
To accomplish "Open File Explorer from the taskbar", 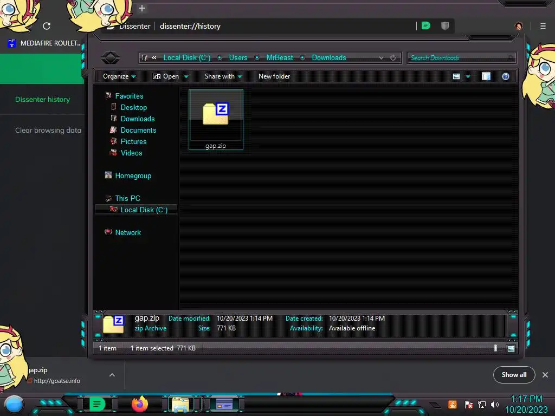I will [x=180, y=405].
